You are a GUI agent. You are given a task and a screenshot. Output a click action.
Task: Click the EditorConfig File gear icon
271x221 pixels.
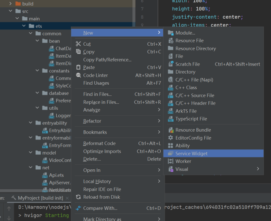[x=171, y=138]
